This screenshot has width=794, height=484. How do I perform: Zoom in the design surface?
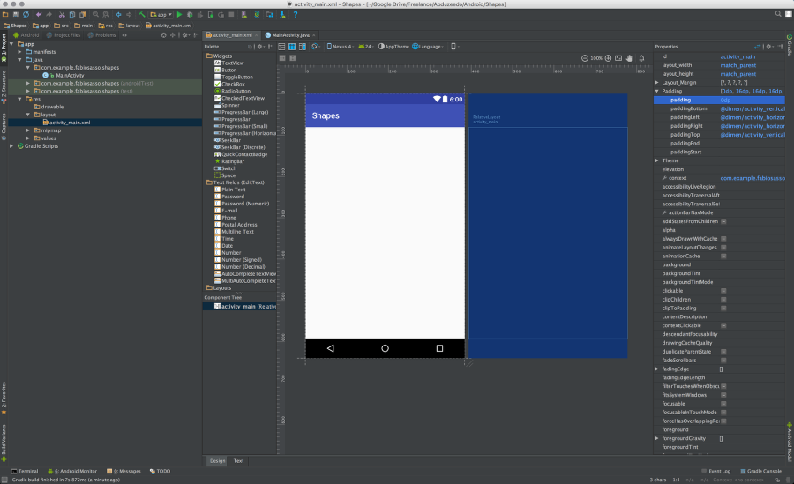tap(608, 58)
